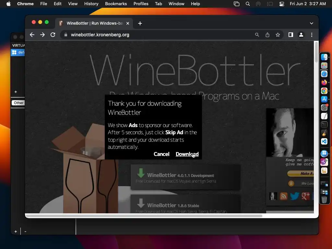Select the WineBottler browser tab

coord(94,23)
